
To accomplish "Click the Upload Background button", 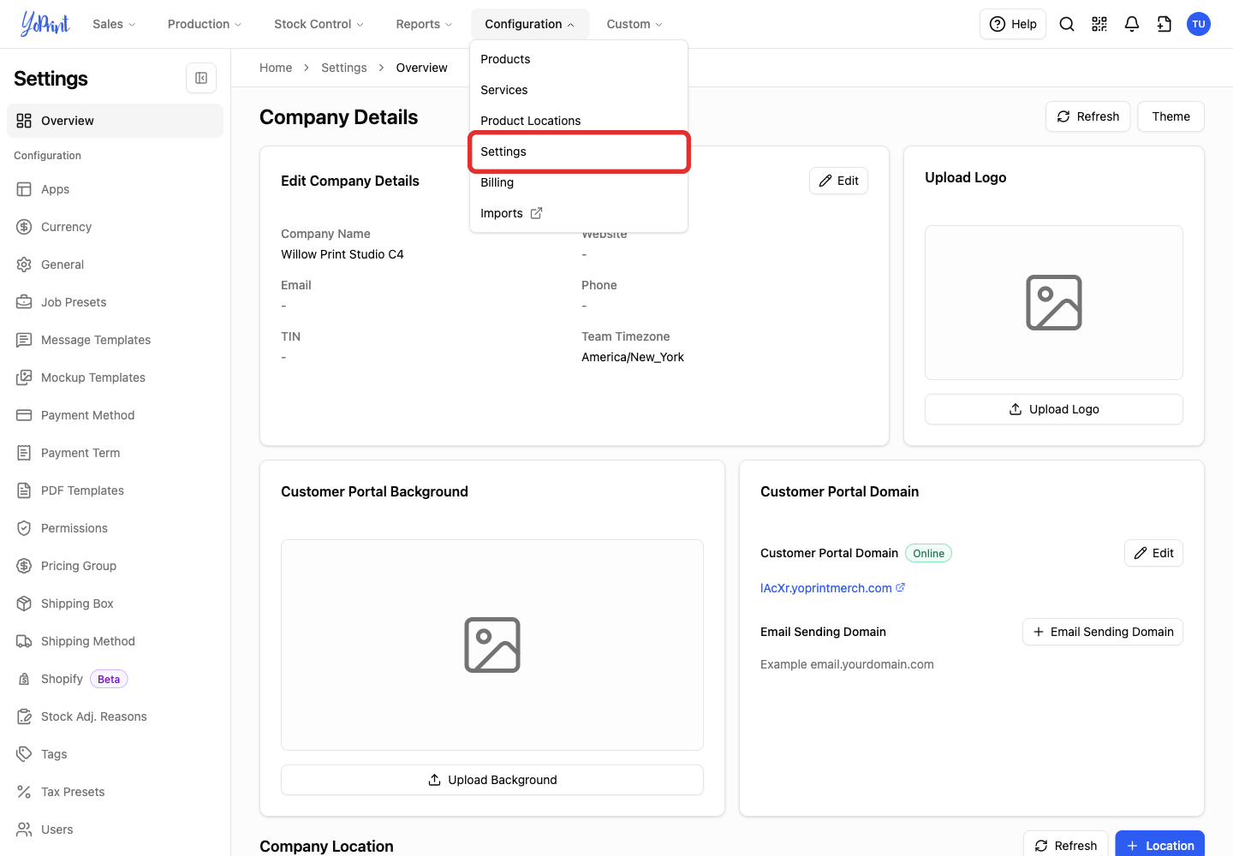I will point(492,780).
